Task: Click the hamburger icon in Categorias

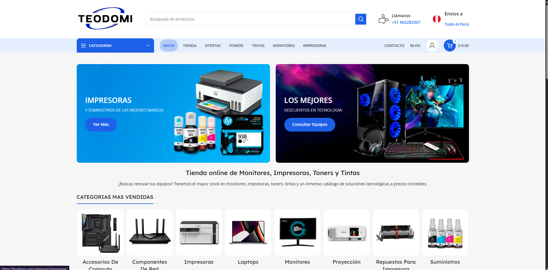Action: (x=84, y=45)
